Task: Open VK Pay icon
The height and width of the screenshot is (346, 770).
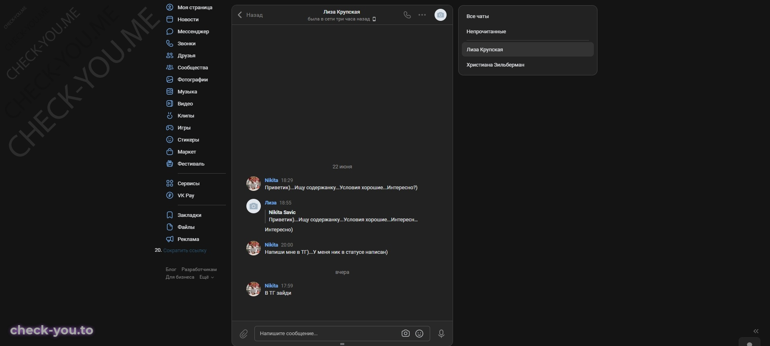Action: tap(170, 195)
